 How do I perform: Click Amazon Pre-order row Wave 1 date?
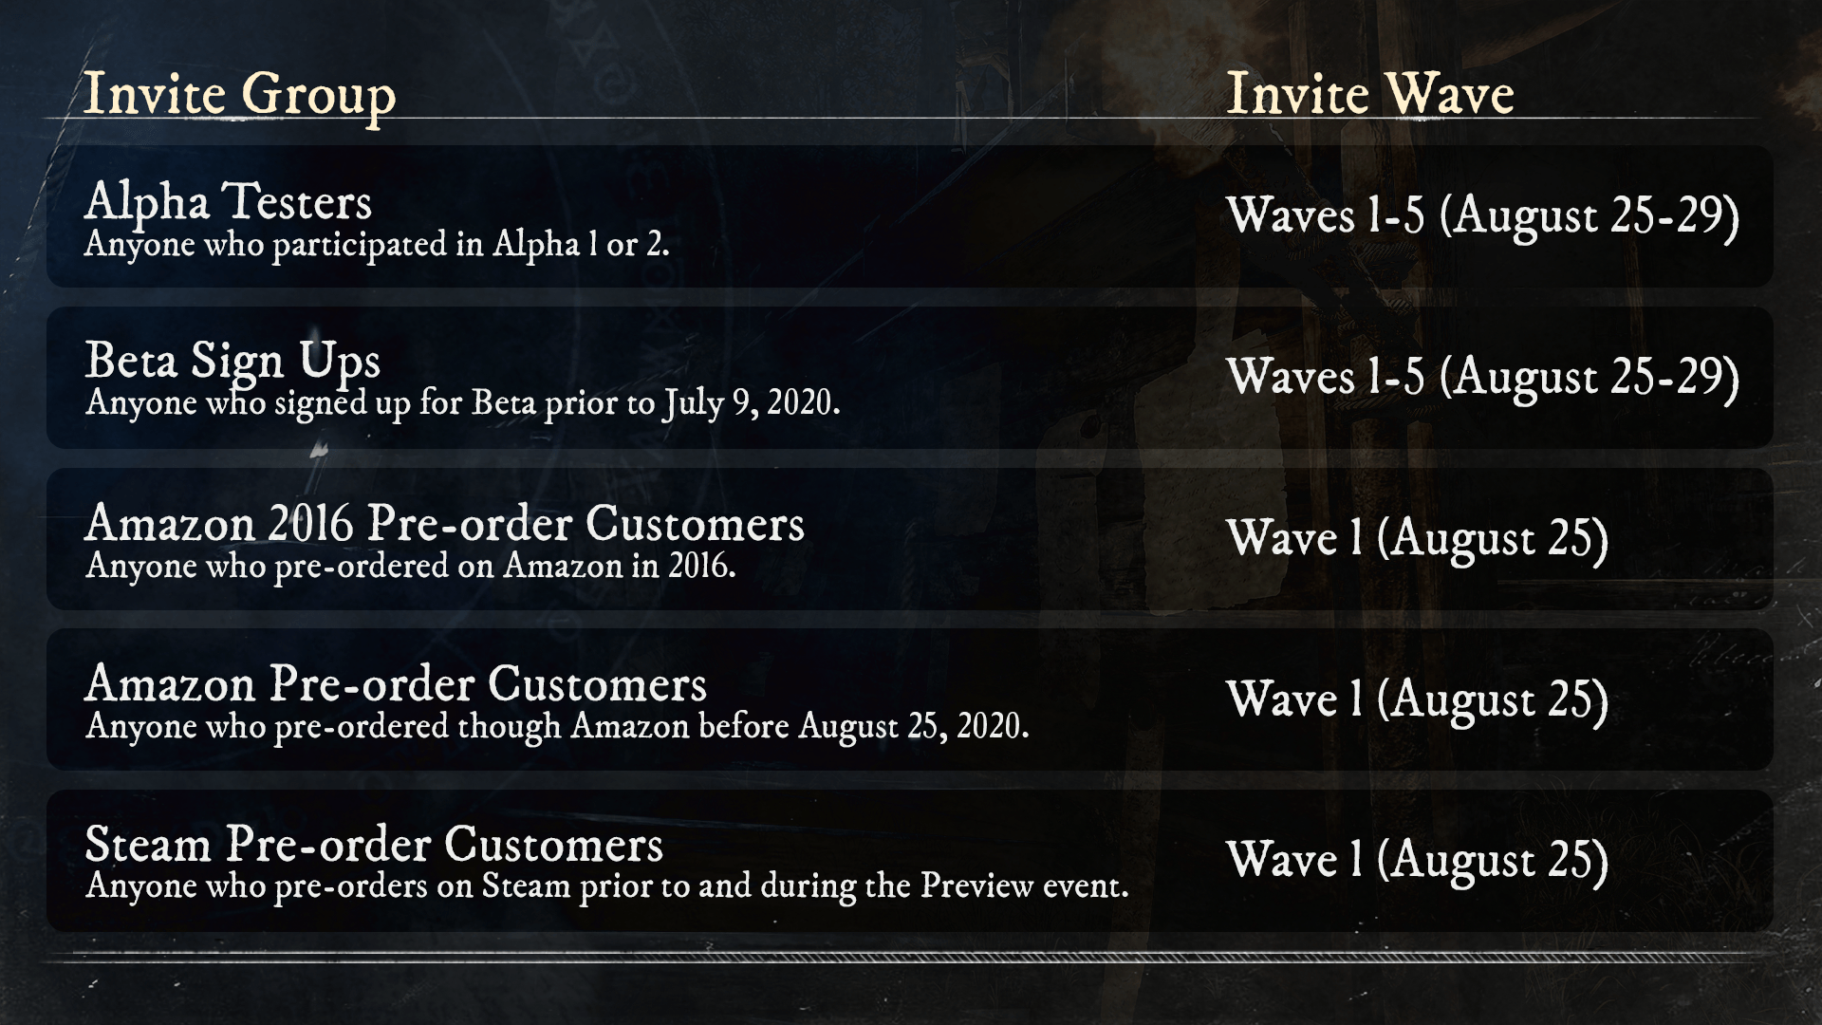(1418, 699)
